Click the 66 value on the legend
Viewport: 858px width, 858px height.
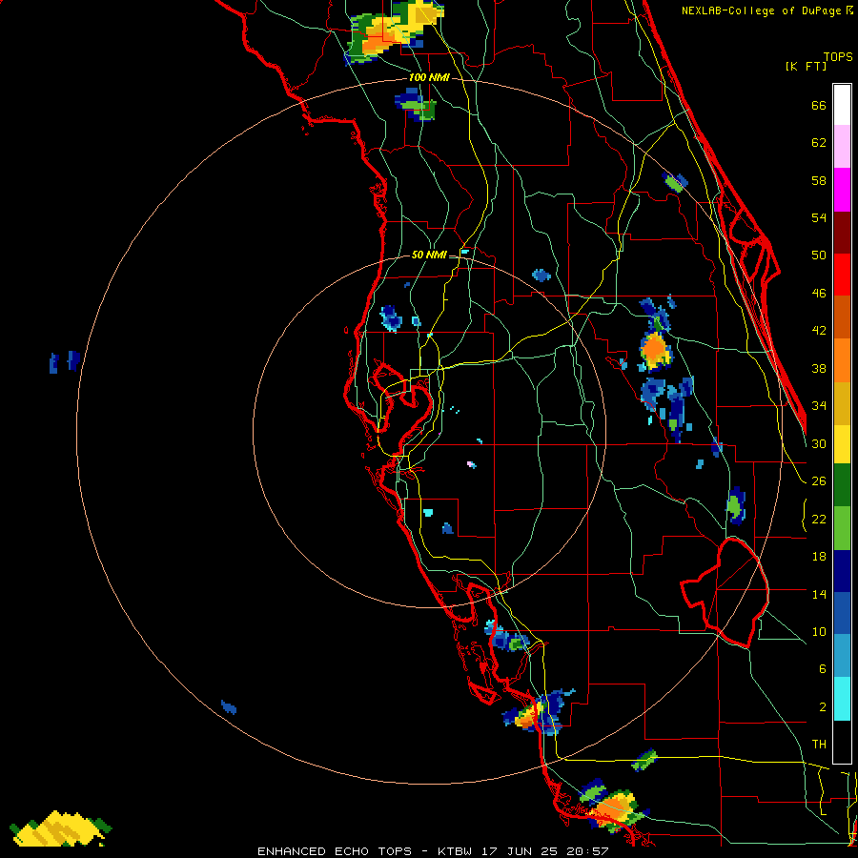point(819,106)
